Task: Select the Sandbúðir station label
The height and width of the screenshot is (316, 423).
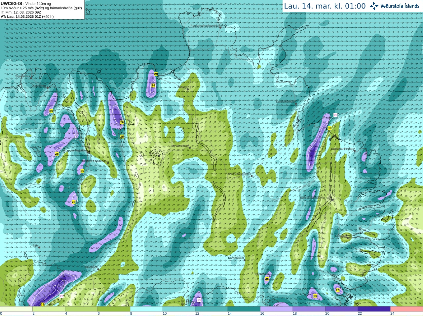Action: tap(91, 267)
